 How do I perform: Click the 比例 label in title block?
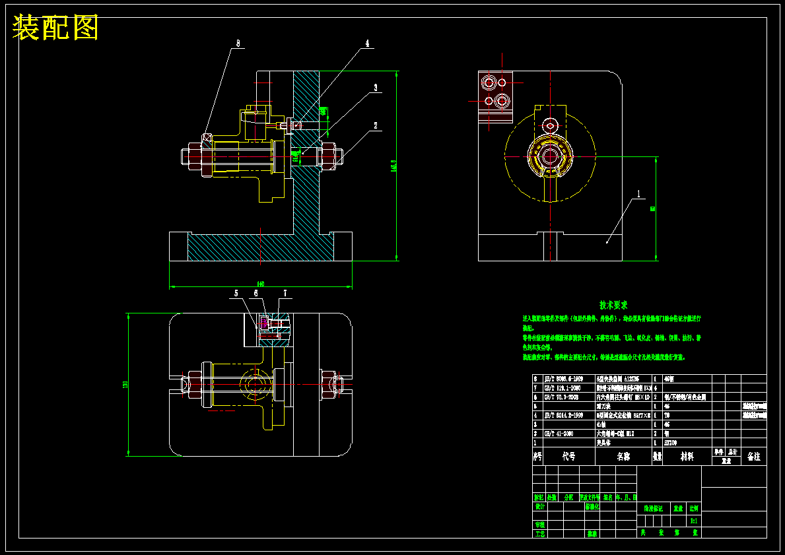(694, 508)
